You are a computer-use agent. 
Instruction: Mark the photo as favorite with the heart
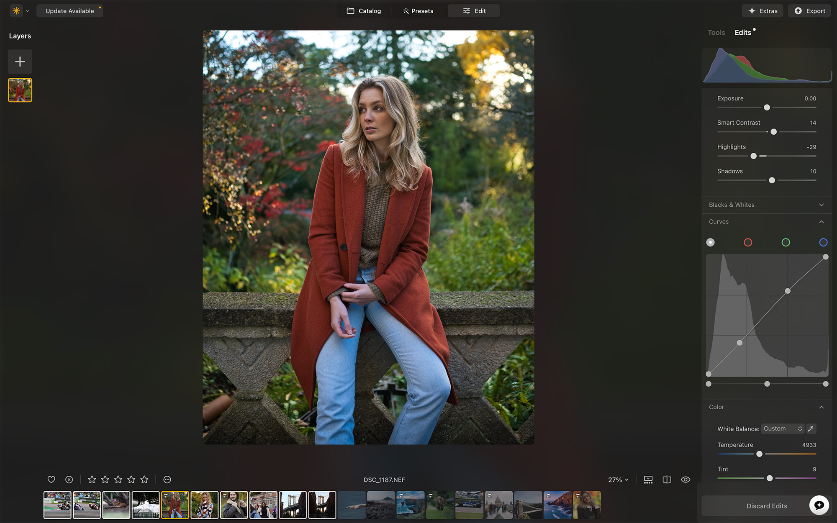51,479
